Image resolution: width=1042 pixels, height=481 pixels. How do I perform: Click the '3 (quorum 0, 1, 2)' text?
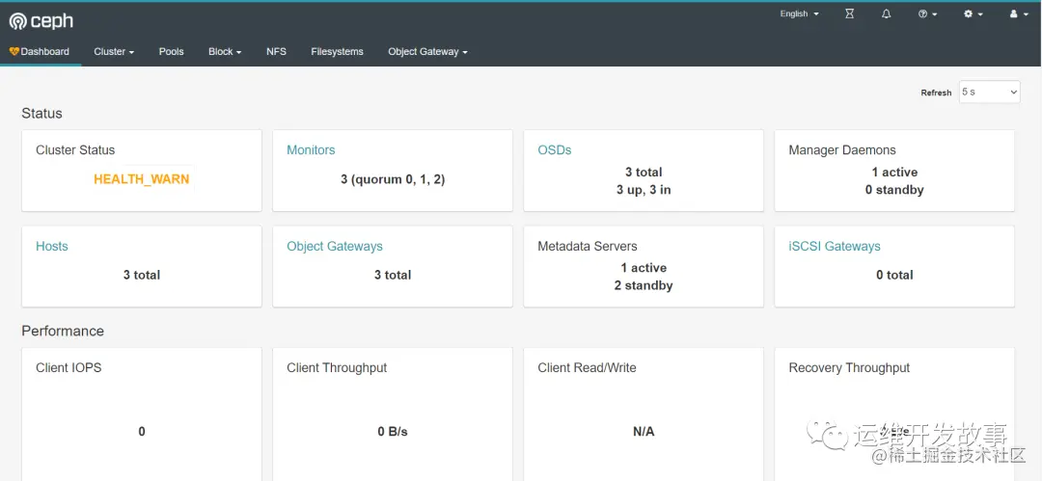click(393, 179)
